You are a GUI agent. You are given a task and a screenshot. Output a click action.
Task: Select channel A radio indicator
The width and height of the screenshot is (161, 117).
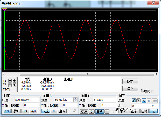75,111
